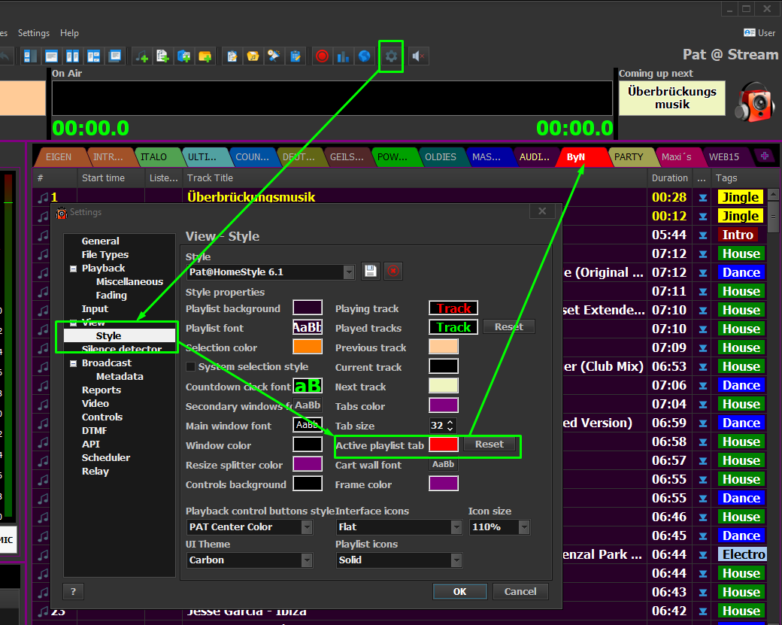Viewport: 782px width, 625px height.
Task: Pick the orange Selection color swatch
Action: tap(308, 347)
